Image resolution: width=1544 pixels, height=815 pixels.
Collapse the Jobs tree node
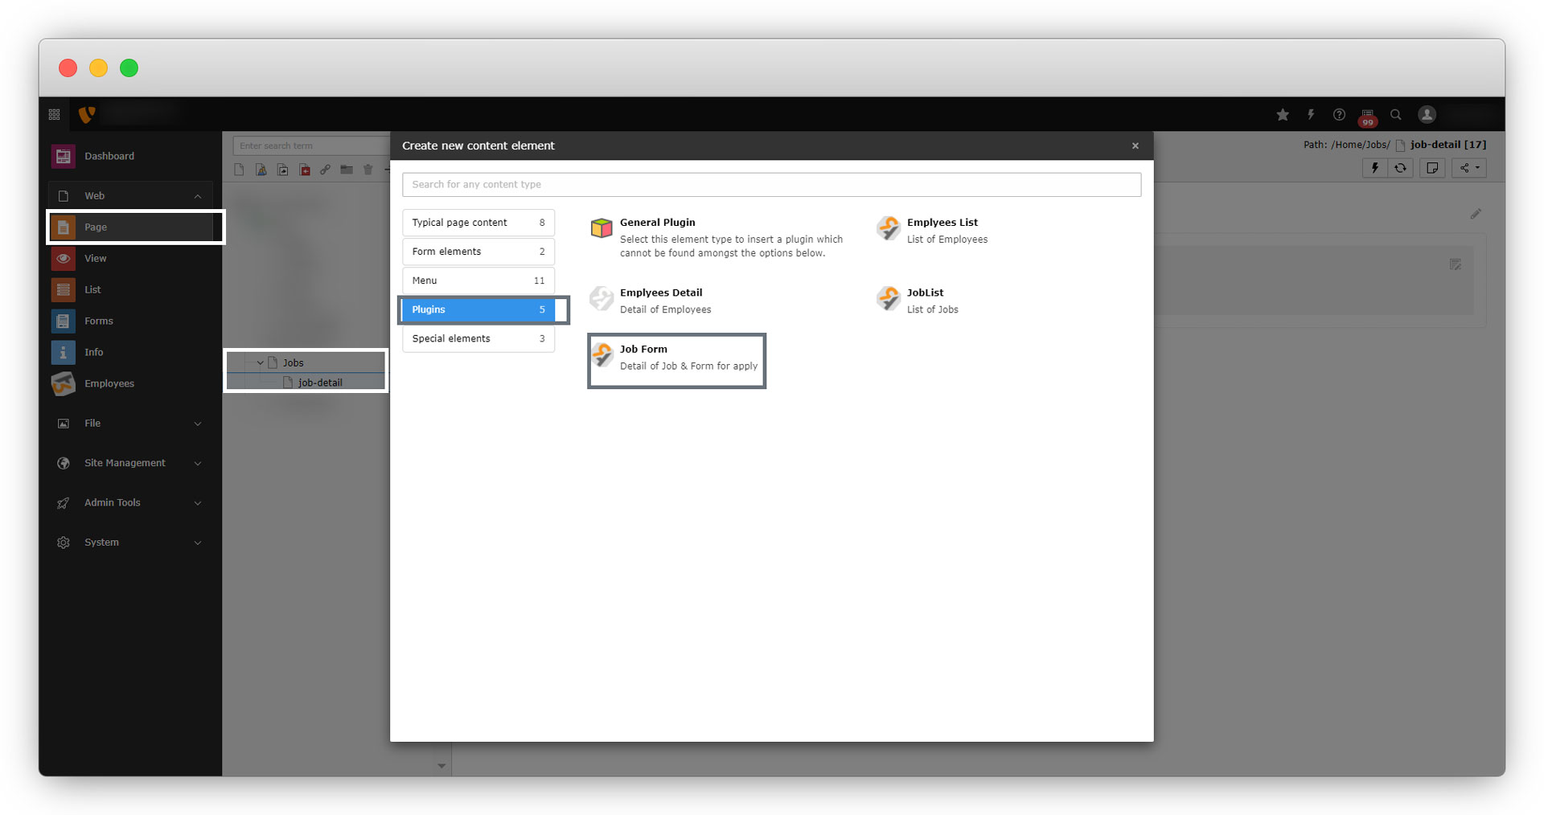click(260, 362)
